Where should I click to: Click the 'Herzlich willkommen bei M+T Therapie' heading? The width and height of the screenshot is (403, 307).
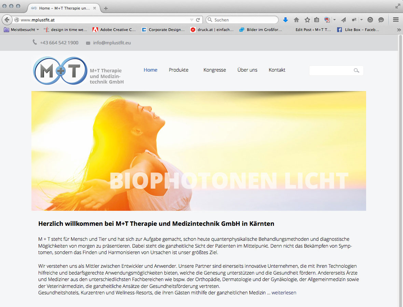pos(156,223)
